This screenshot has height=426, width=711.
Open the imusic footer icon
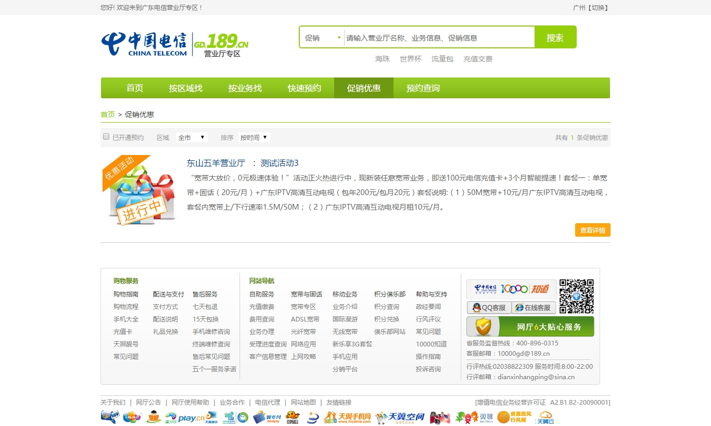point(132,417)
